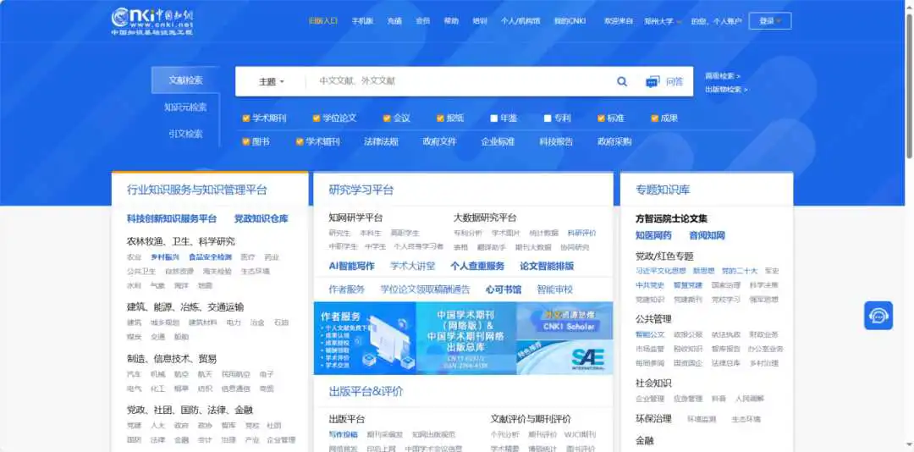Open the 政府采购 database link
The image size is (914, 452).
[614, 141]
